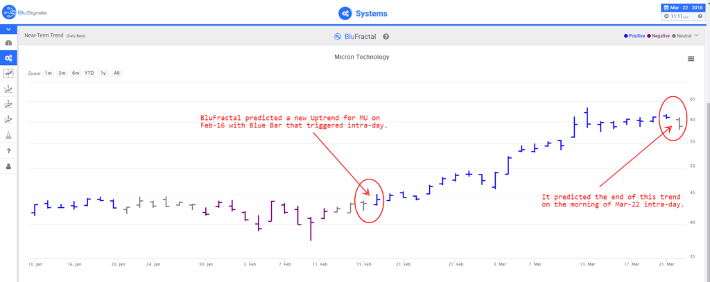Open chart number 1 in sidebar
This screenshot has height=282, width=710.
pyautogui.click(x=8, y=89)
